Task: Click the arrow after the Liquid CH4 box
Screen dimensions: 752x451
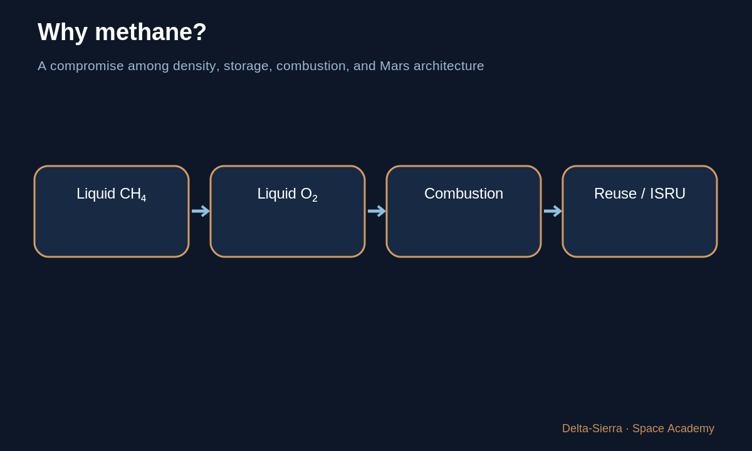Action: (x=200, y=211)
